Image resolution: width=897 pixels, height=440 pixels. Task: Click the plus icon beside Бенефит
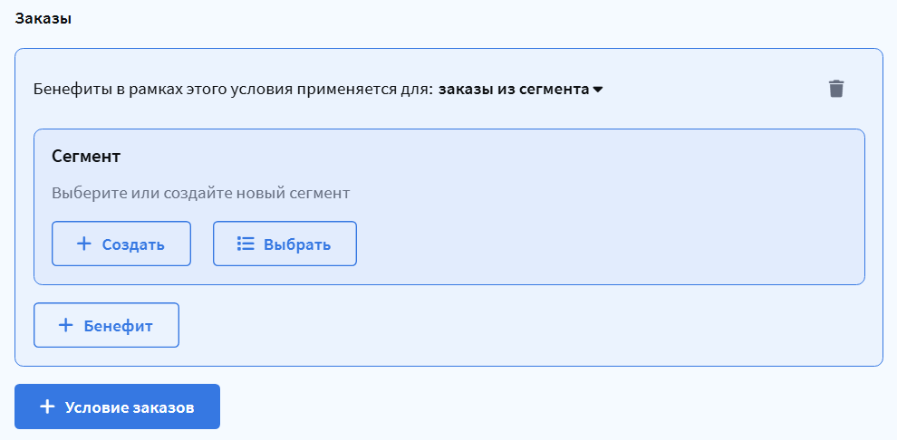click(x=65, y=325)
